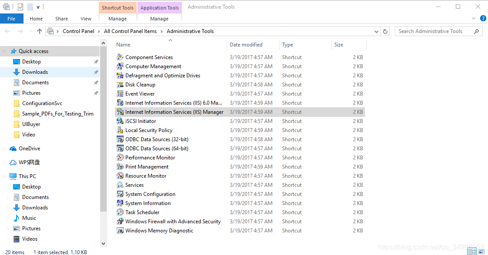The image size is (488, 255).
Task: Unpin Desktop from Quick access
Action: point(96,62)
